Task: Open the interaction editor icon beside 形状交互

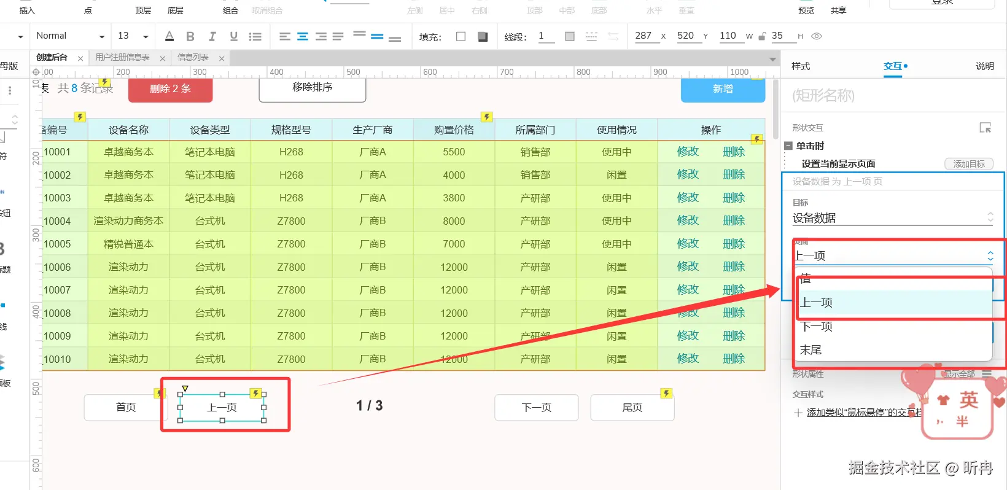Action: (985, 128)
